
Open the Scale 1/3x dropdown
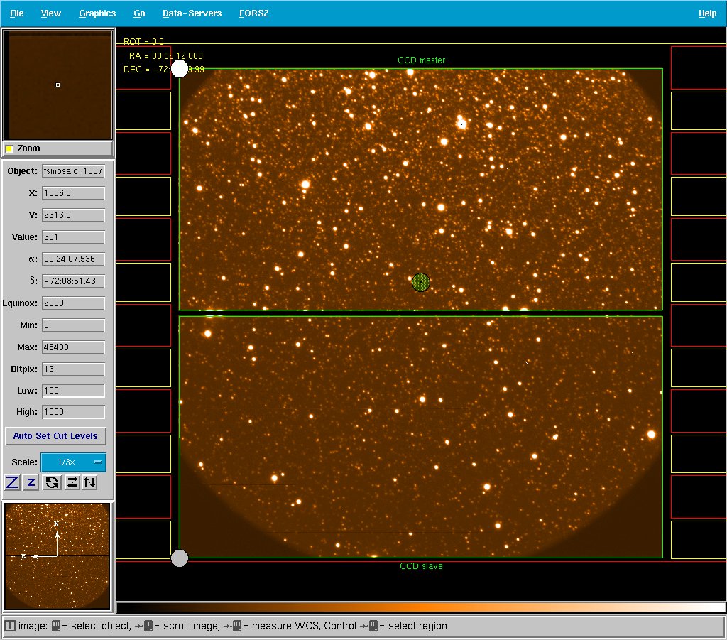[73, 462]
